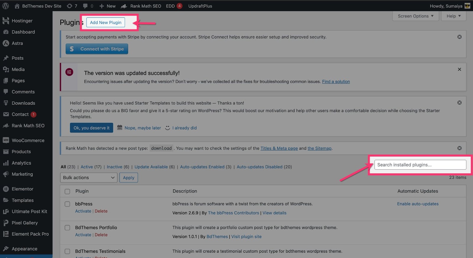Screen dimensions: 473x258
Task: Click the Element Pack Pro icon
Action: [6, 234]
